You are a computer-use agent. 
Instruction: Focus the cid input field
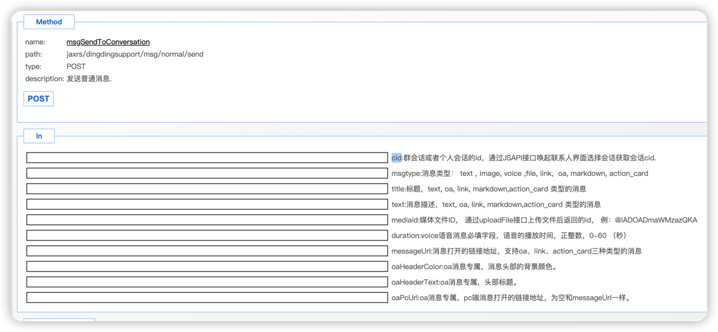[207, 158]
